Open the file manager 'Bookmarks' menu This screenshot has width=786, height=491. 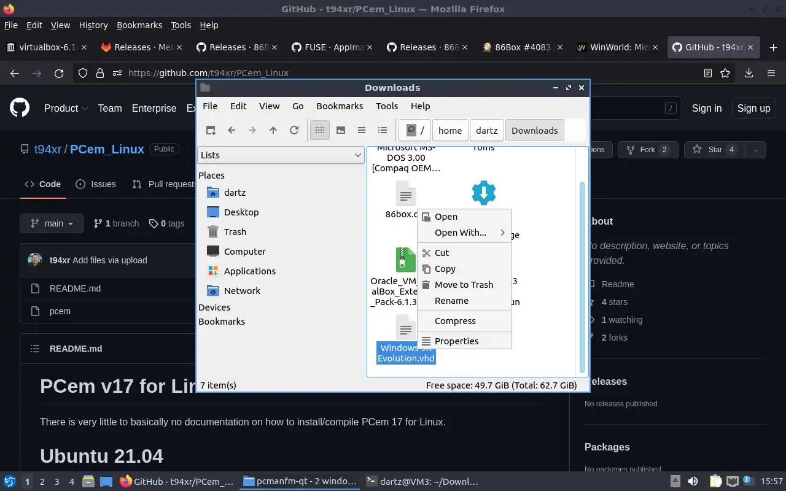tap(340, 106)
